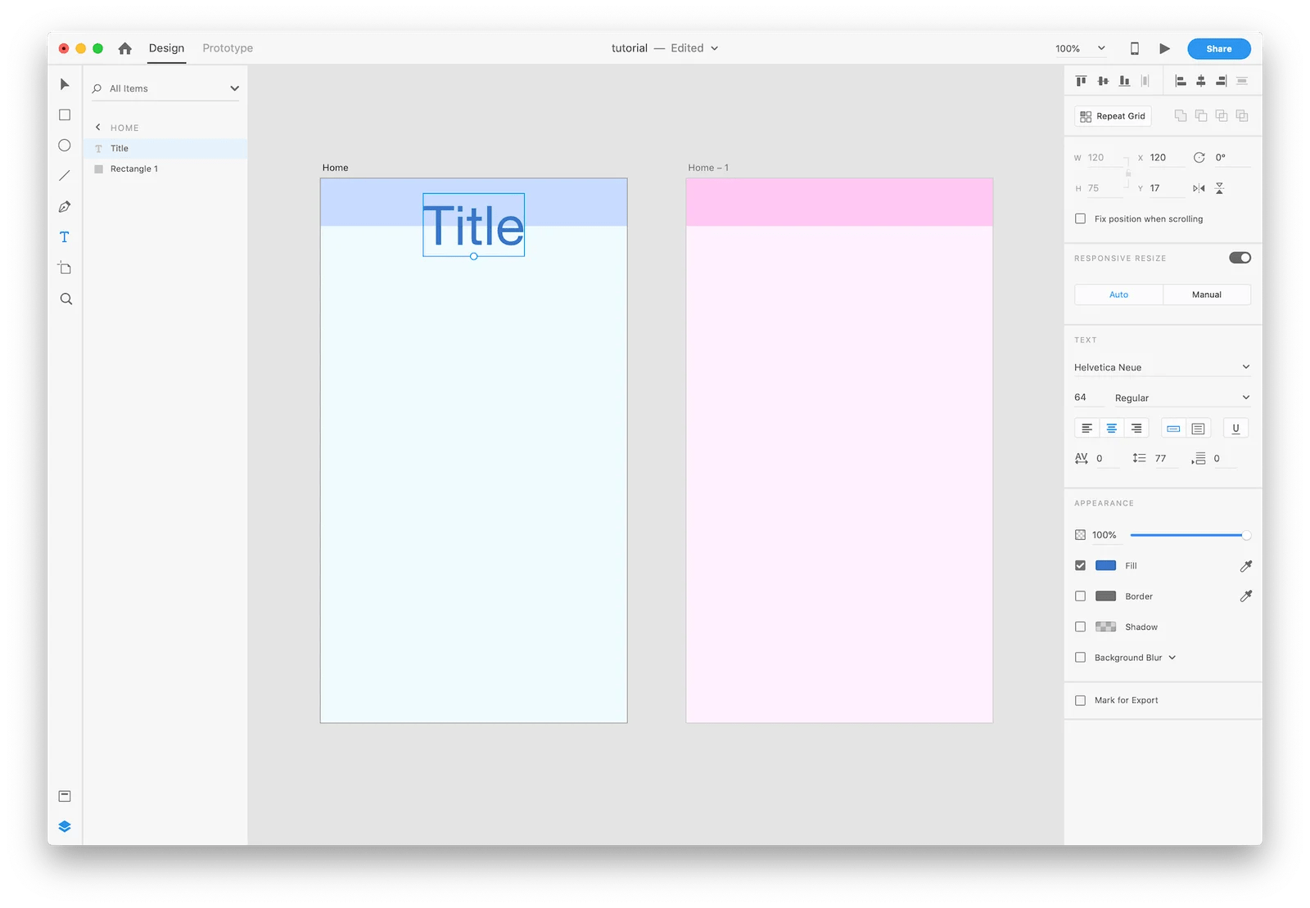This screenshot has height=908, width=1310.
Task: Go back from the HOME layer group
Action: coord(98,127)
